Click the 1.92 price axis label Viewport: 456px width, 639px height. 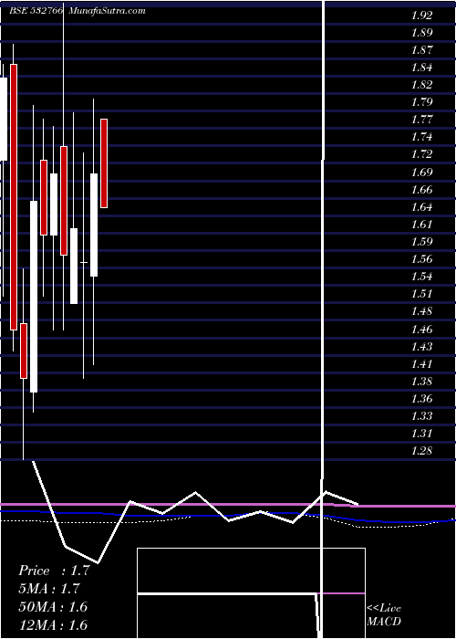(421, 16)
